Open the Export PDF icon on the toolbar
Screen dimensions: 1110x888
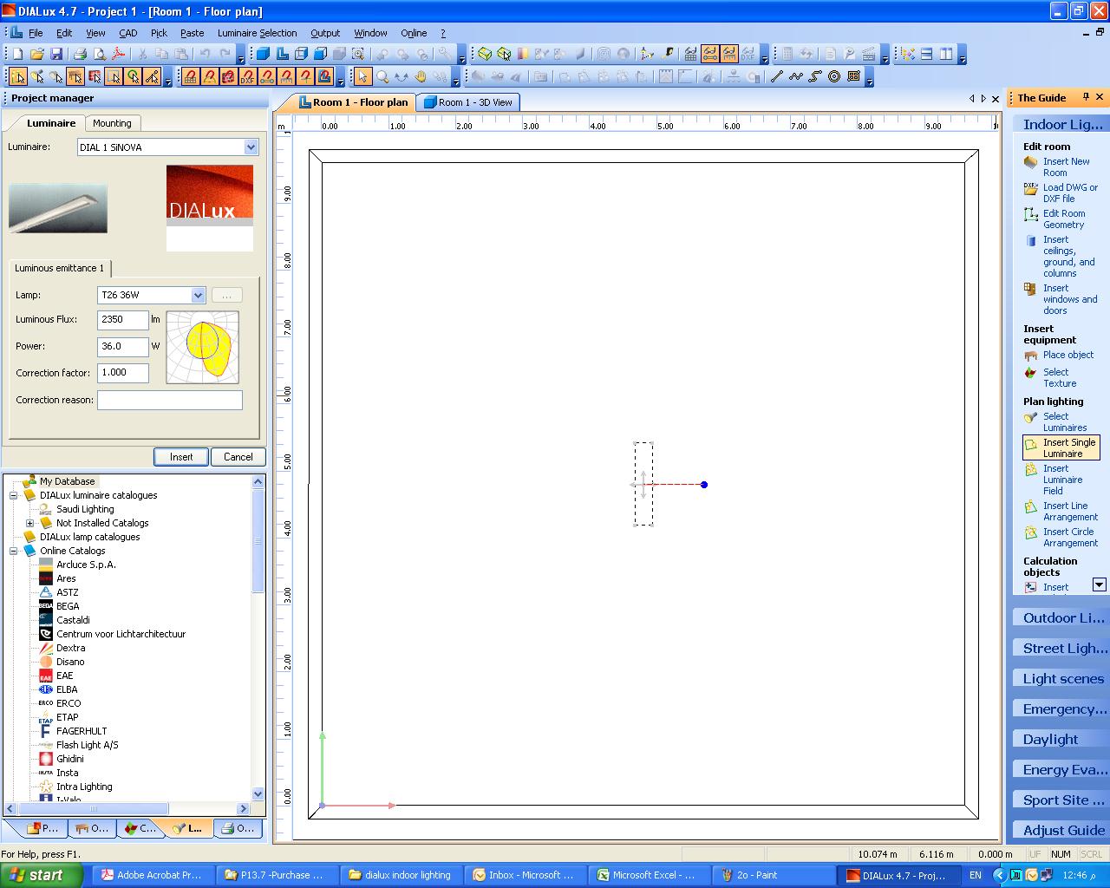[116, 53]
